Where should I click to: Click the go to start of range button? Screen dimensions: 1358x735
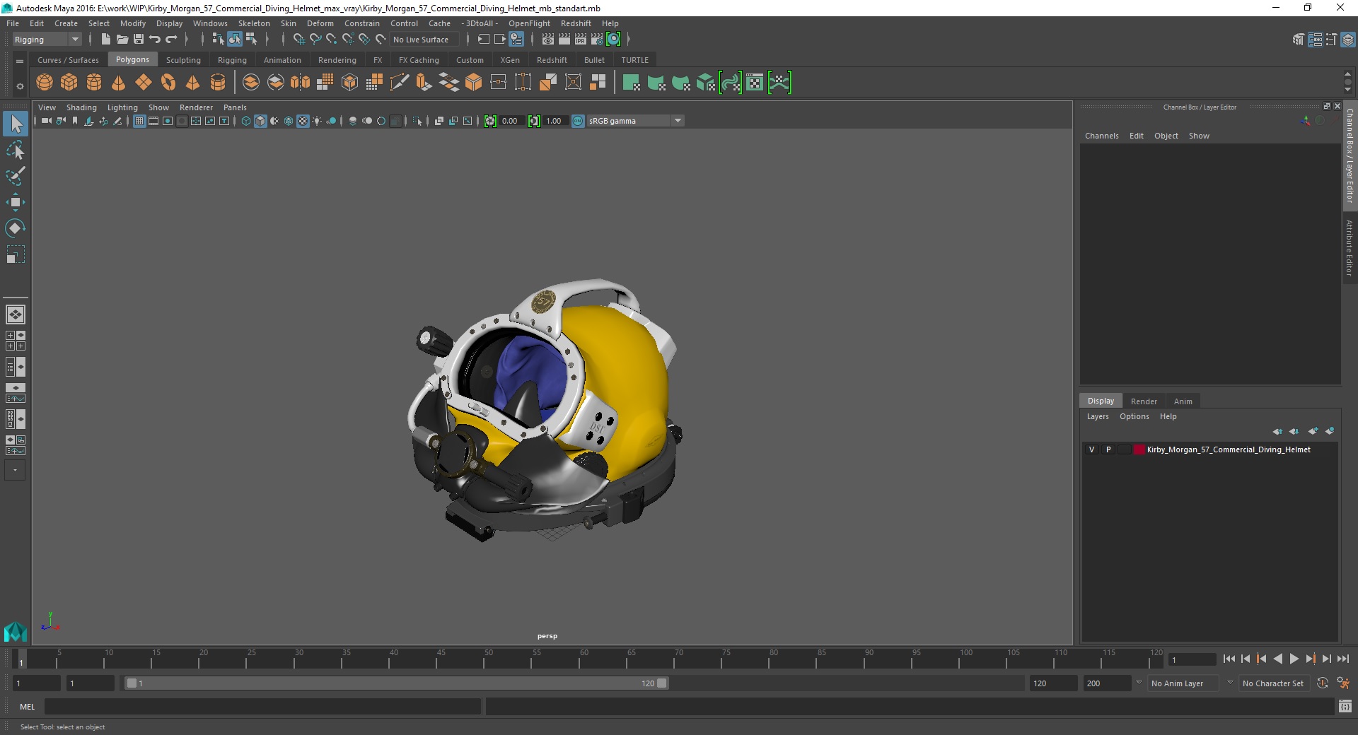[x=1229, y=659]
